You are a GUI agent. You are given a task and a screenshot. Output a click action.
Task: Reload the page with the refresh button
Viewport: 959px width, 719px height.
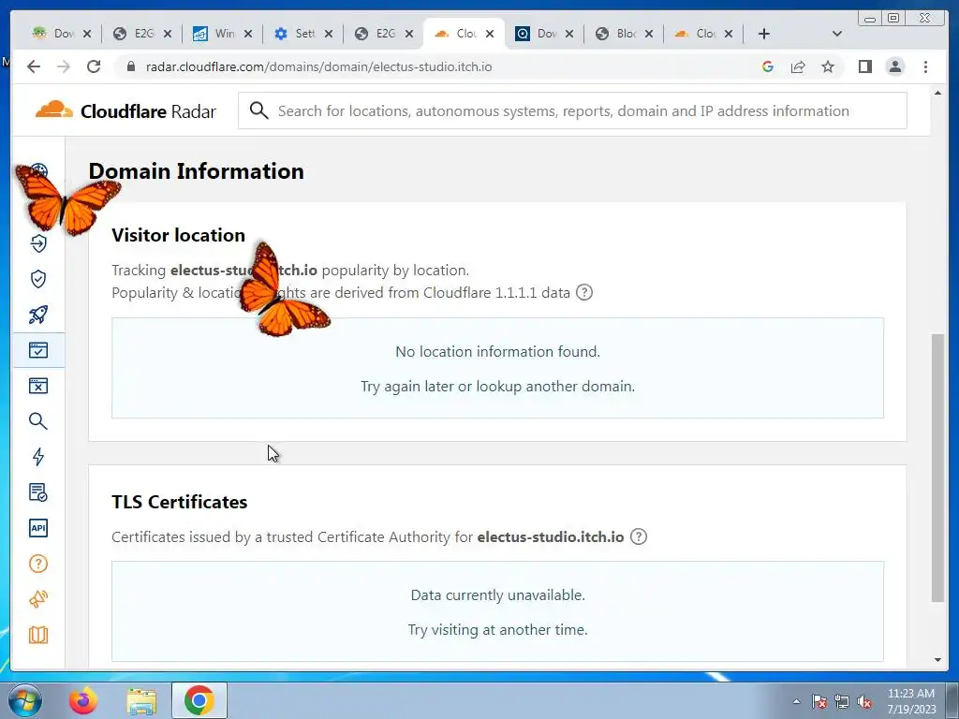point(94,66)
